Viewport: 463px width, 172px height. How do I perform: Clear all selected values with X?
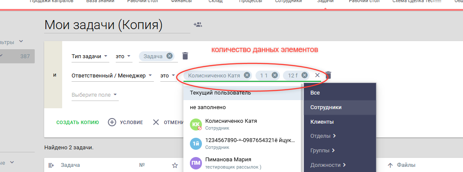tap(317, 75)
